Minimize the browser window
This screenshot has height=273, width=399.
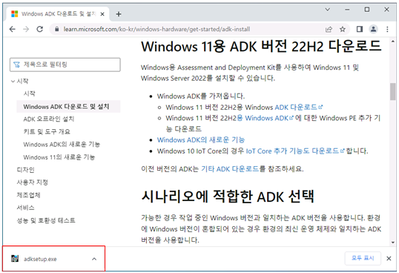point(347,10)
